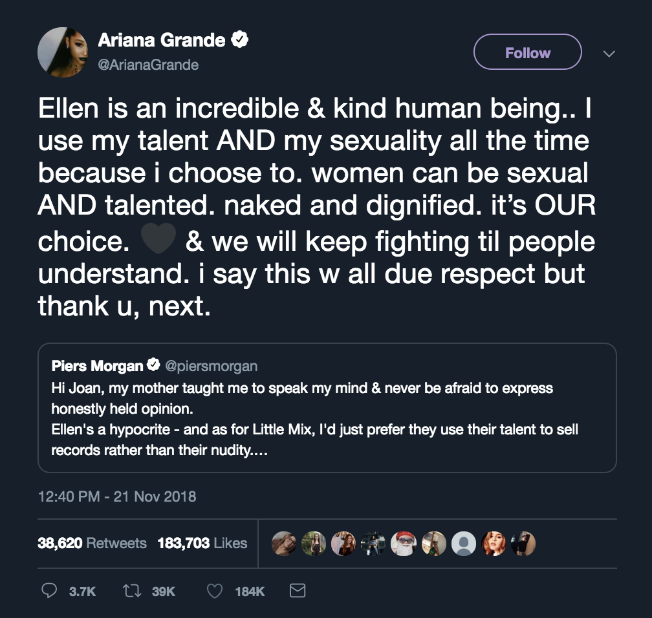
Task: Click the retweet arrows icon
Action: [x=131, y=591]
